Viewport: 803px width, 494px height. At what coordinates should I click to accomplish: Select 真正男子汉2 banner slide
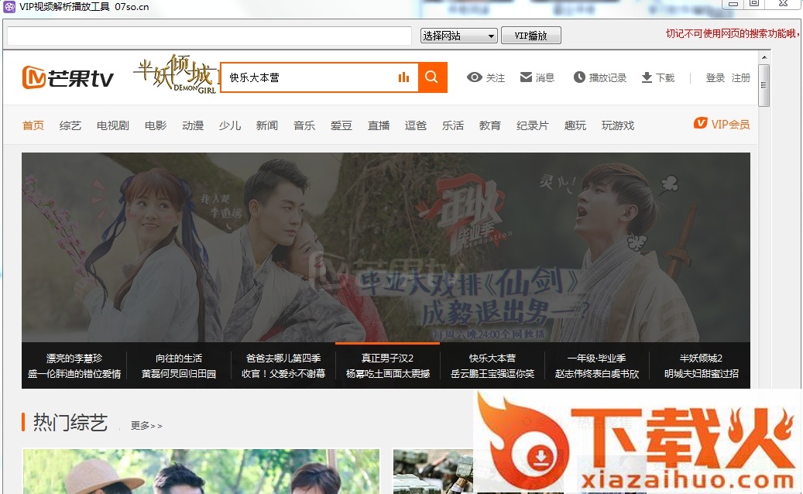(x=388, y=365)
